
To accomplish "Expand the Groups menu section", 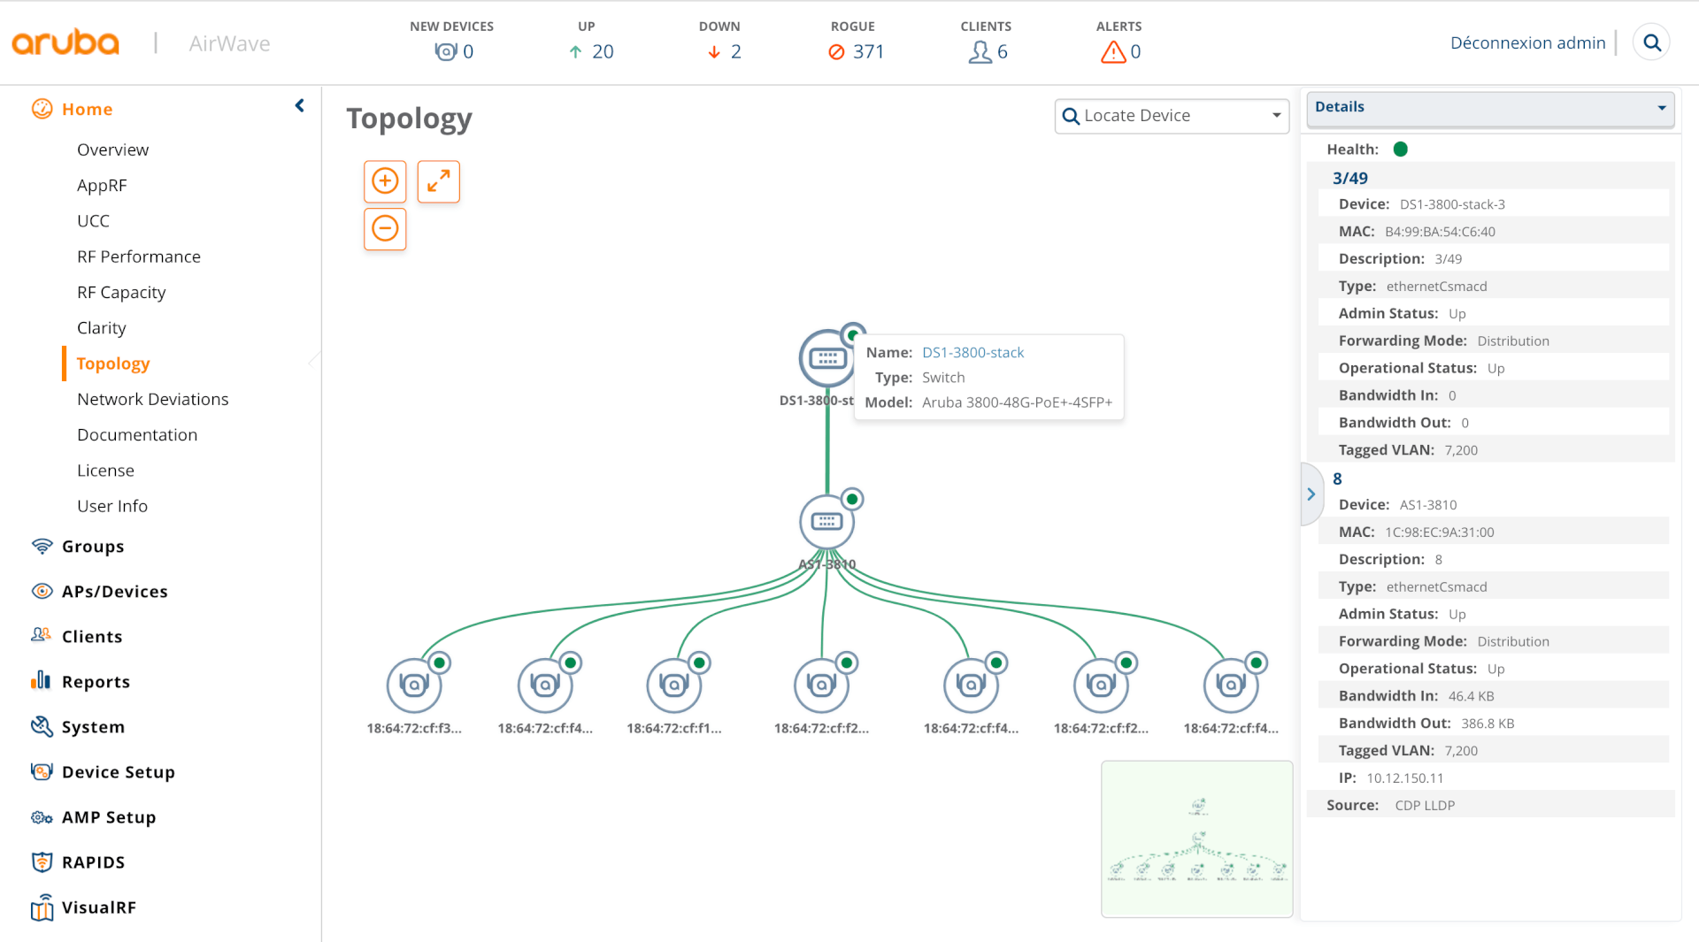I will coord(93,547).
